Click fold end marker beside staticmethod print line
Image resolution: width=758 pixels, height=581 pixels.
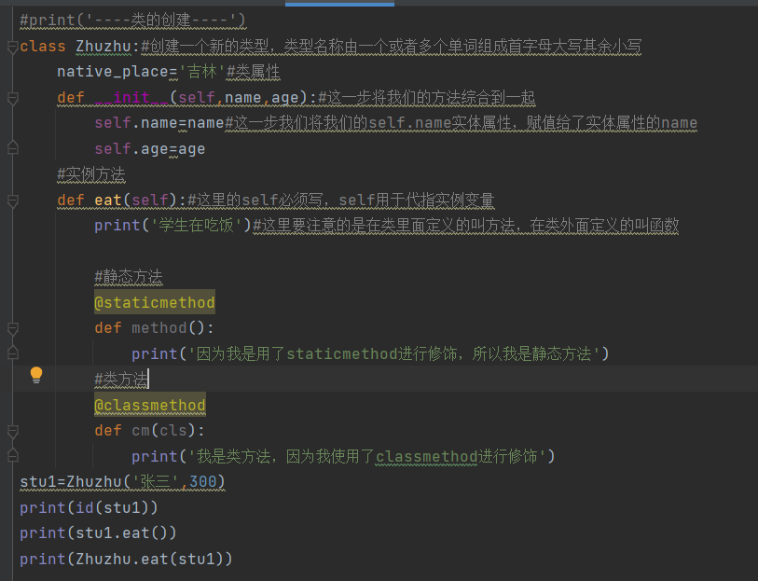(13, 353)
